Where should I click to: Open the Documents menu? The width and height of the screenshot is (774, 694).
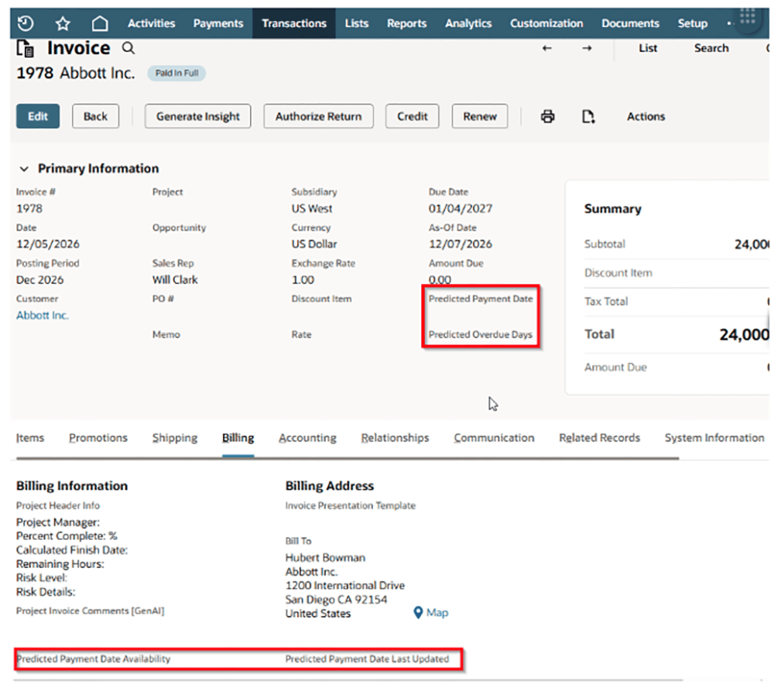630,23
